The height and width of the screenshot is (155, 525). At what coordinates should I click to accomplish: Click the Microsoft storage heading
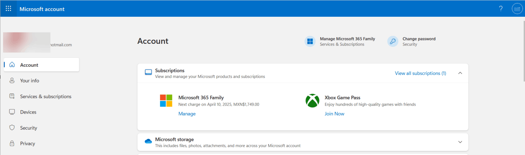[174, 139]
